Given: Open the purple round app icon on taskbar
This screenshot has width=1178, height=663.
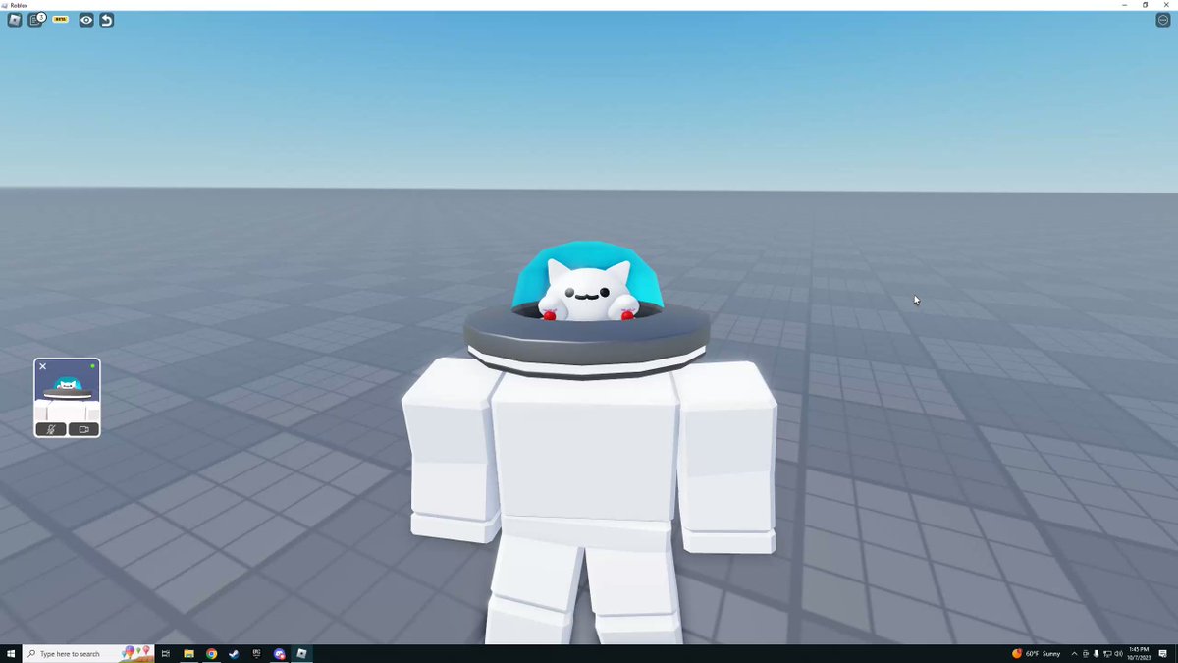Looking at the screenshot, I should coord(280,653).
